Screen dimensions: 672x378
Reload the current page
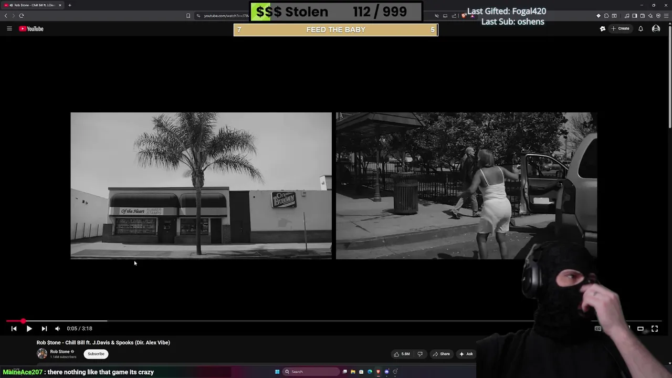coord(22,16)
